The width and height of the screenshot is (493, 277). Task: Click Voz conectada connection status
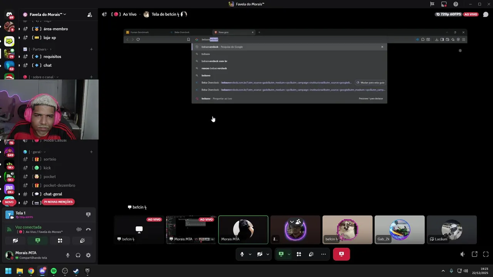click(28, 227)
